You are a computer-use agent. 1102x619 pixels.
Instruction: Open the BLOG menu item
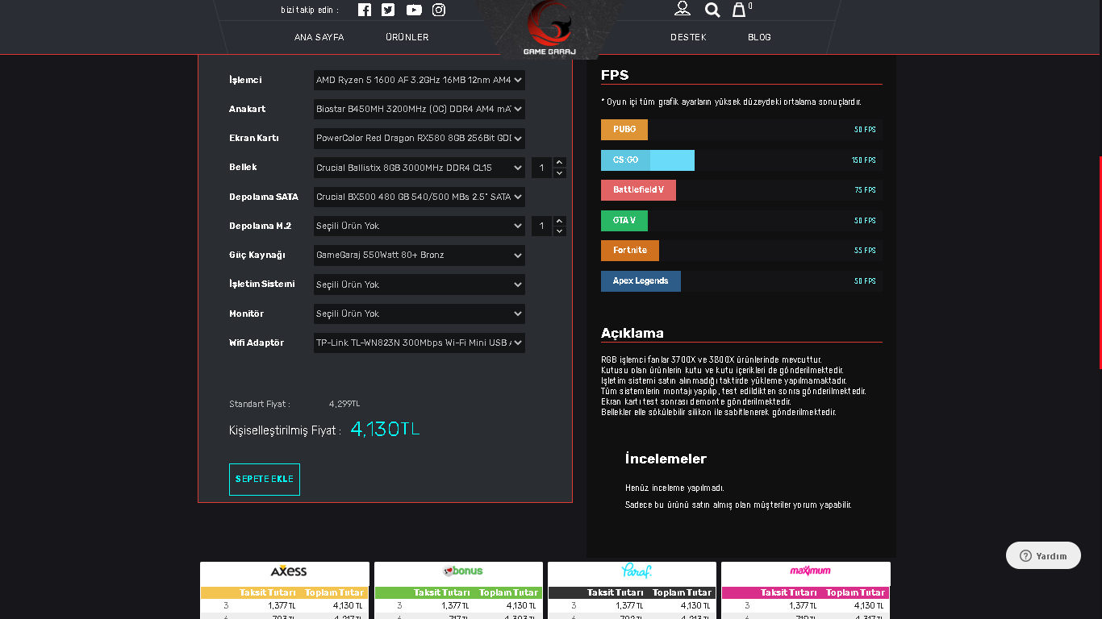tap(759, 37)
